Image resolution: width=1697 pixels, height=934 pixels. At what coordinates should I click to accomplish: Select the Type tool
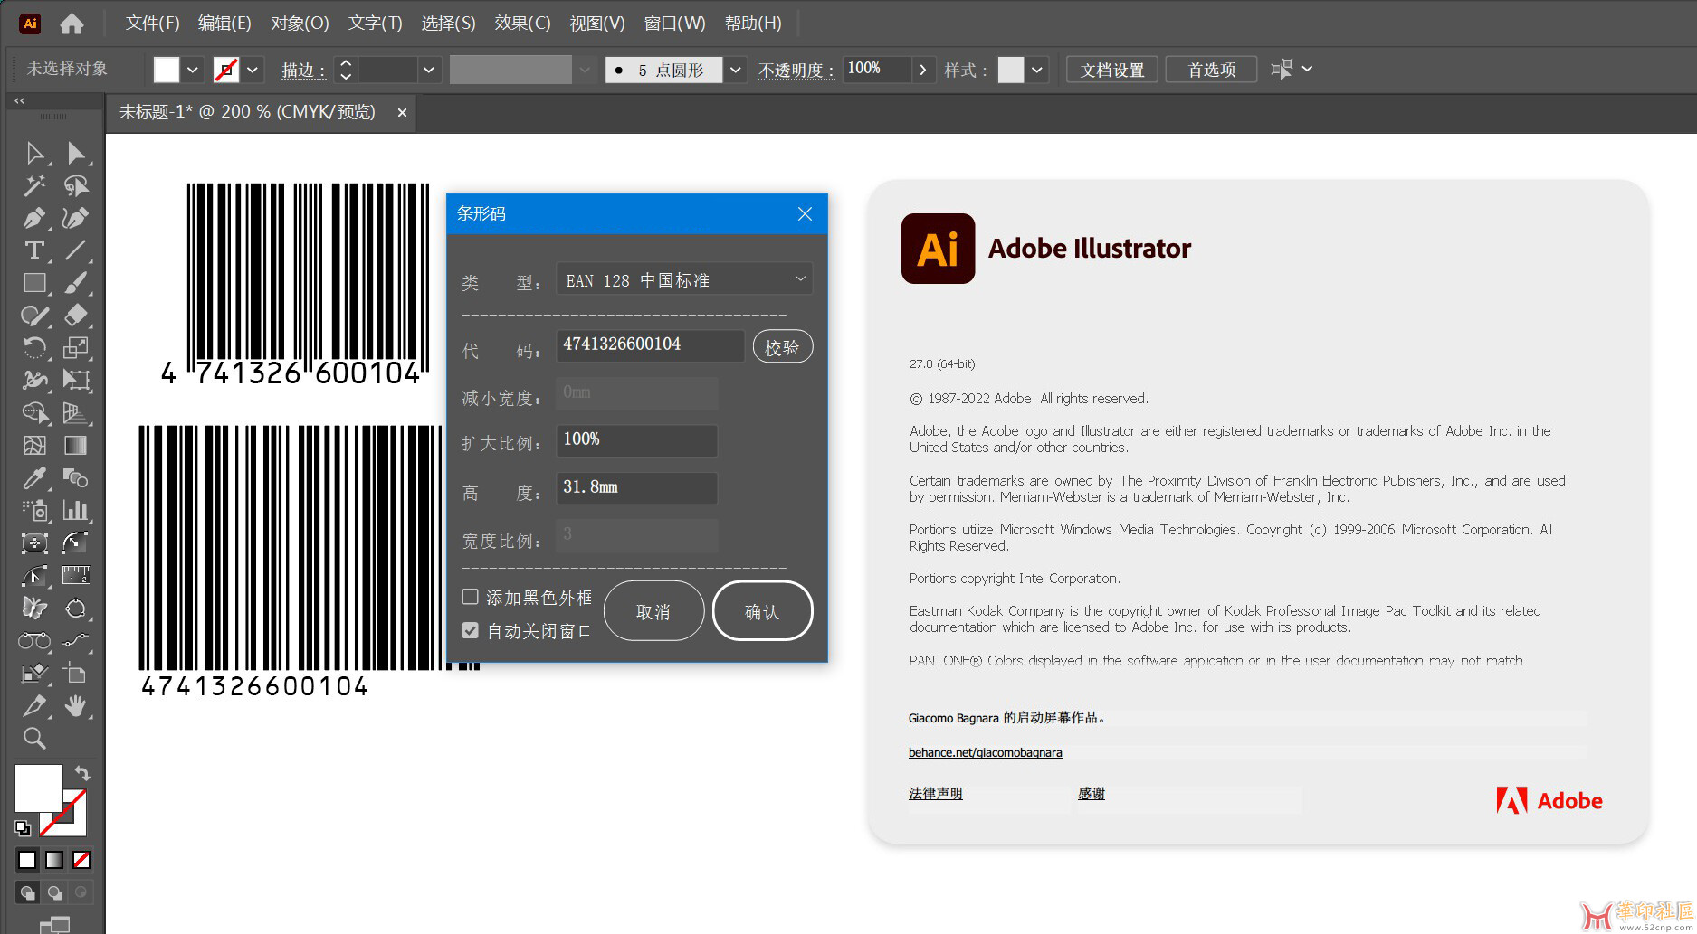tap(34, 250)
